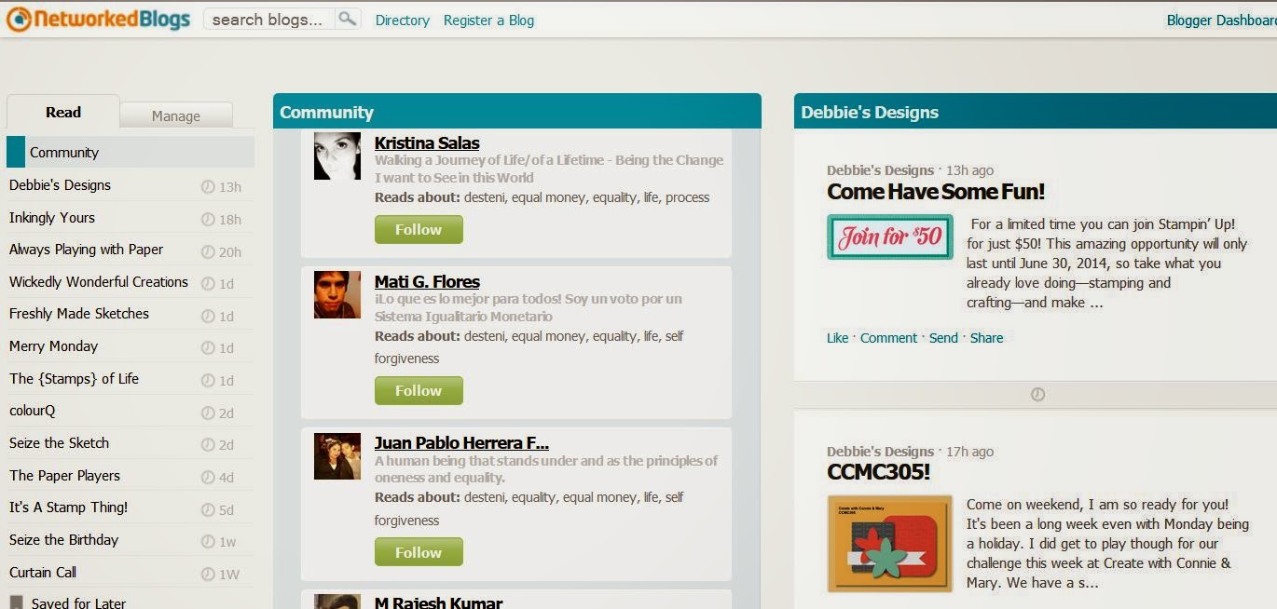The height and width of the screenshot is (609, 1277).
Task: Open Juan Pablo Herrera F... name link
Action: coord(461,443)
